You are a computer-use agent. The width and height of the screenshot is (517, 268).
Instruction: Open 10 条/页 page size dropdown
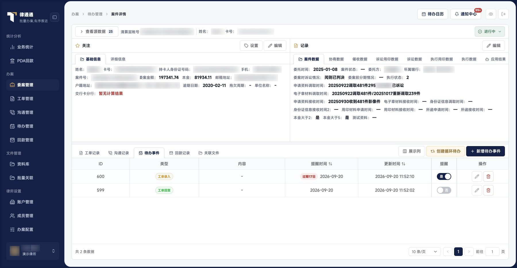(425, 252)
